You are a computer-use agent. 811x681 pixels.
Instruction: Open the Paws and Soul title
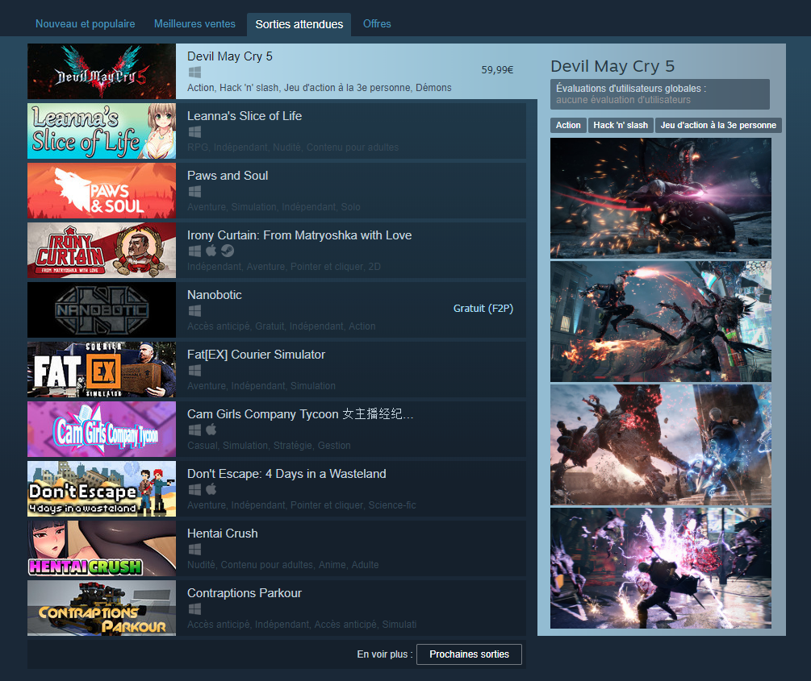pos(228,176)
